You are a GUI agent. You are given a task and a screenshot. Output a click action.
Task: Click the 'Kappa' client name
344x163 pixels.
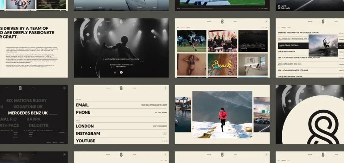(34, 120)
